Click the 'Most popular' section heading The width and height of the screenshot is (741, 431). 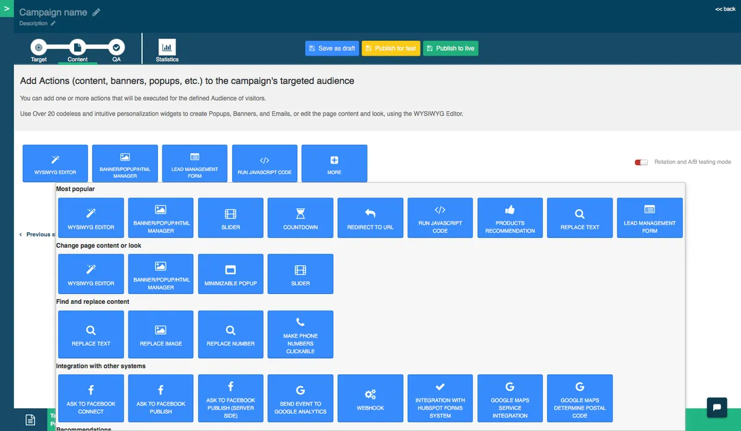pos(75,189)
